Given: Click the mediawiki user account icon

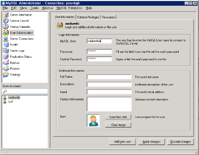Looking at the screenshot, I should [x=5, y=98].
